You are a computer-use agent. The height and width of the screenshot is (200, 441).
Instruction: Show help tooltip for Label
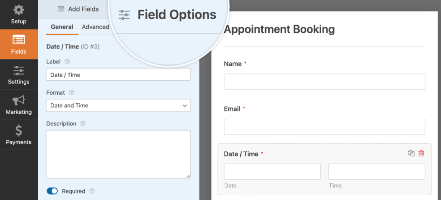tap(67, 62)
